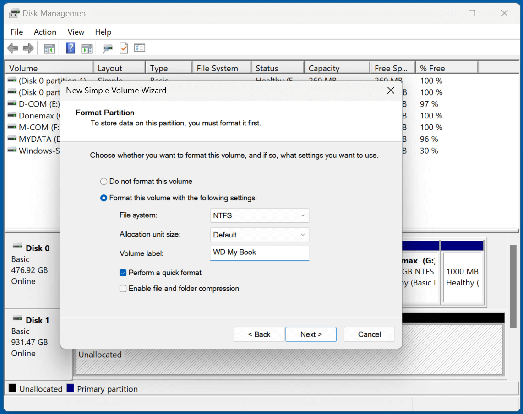Click the Next button in the wizard
Viewport: 523px width, 414px height.
(x=311, y=334)
